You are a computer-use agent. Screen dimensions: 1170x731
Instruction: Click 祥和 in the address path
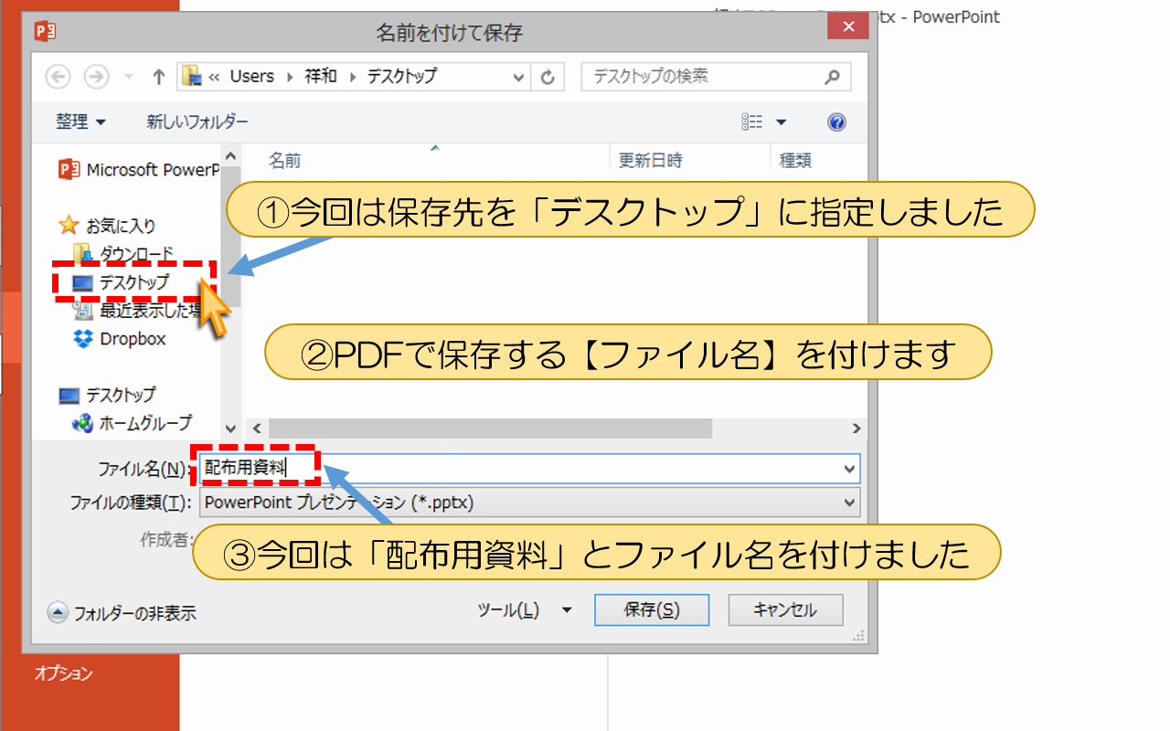320,77
